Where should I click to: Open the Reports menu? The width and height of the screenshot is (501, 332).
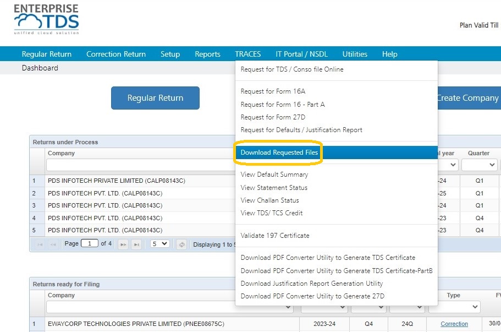[208, 54]
